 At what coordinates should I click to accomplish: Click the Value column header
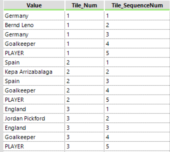[x=34, y=5]
